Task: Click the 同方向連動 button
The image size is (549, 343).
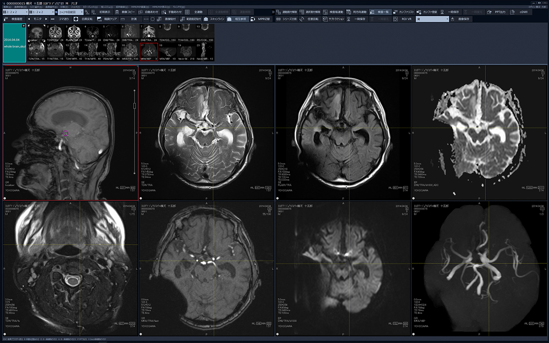Action: [358, 11]
